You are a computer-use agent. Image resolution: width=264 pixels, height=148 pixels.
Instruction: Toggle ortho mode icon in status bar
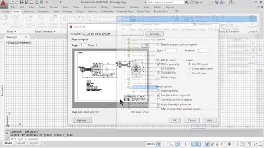pos(172,144)
